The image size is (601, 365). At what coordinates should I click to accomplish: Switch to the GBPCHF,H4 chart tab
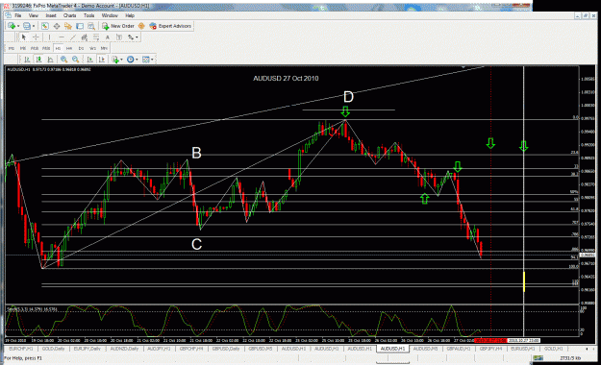(x=190, y=349)
